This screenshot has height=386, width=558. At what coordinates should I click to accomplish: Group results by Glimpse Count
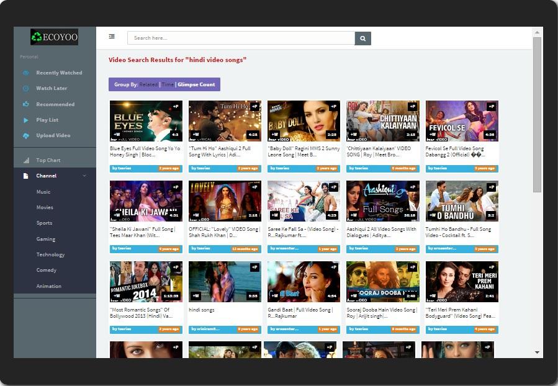196,84
